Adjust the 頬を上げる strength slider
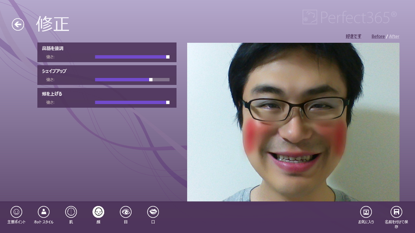This screenshot has height=233, width=415. point(132,102)
